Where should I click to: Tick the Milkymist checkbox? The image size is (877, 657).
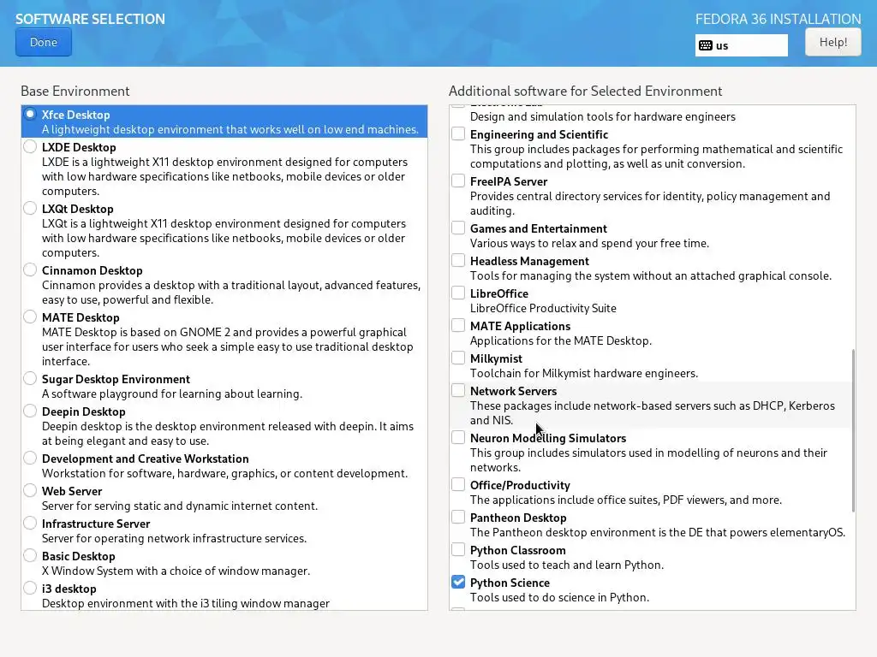[x=458, y=358]
